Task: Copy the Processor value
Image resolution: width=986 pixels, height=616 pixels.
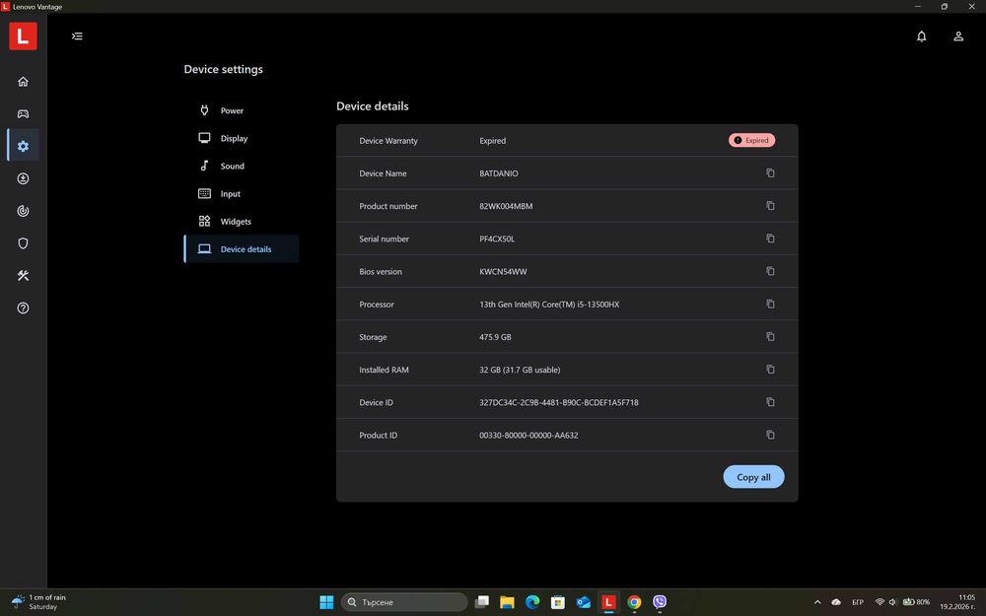Action: pos(770,304)
